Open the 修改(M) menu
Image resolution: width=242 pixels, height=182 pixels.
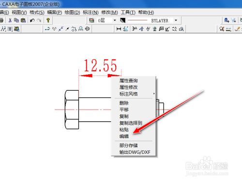(x=109, y=13)
